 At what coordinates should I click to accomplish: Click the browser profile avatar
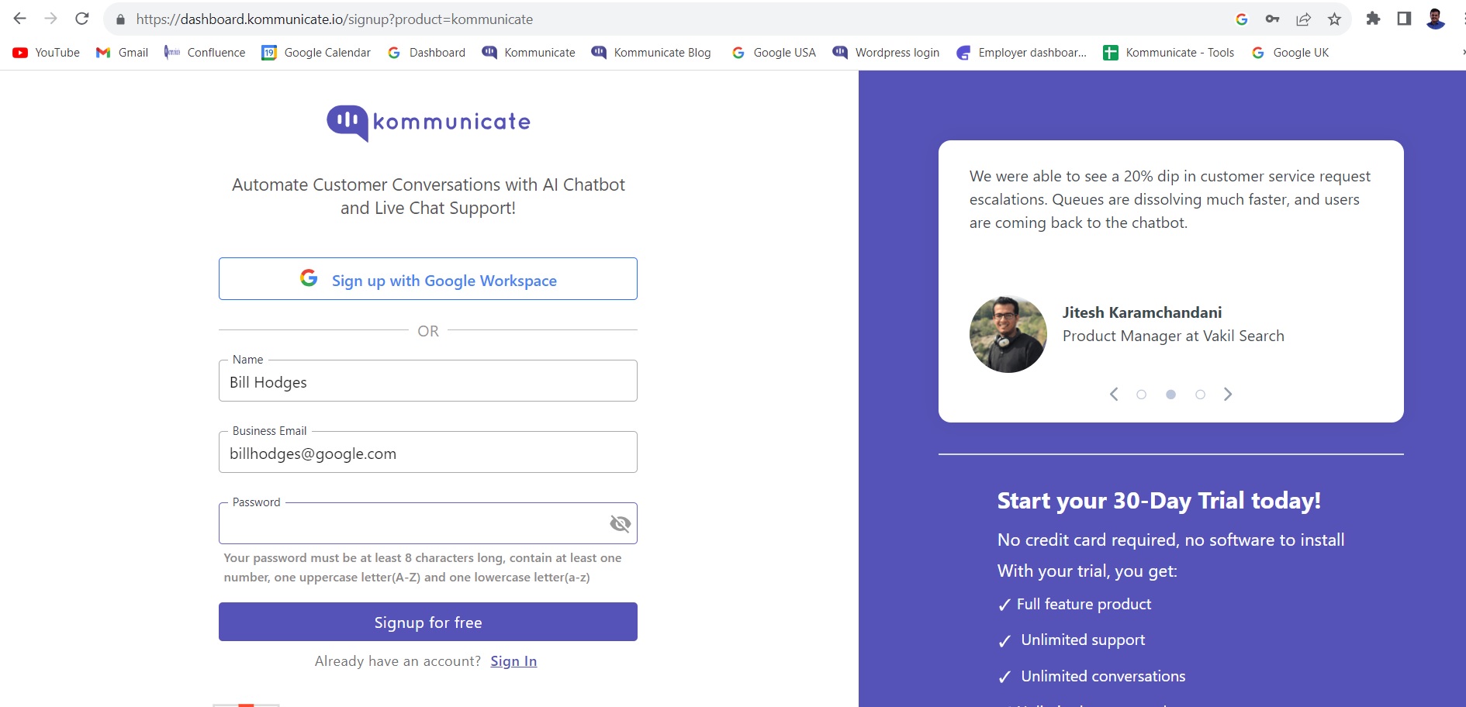click(1434, 19)
